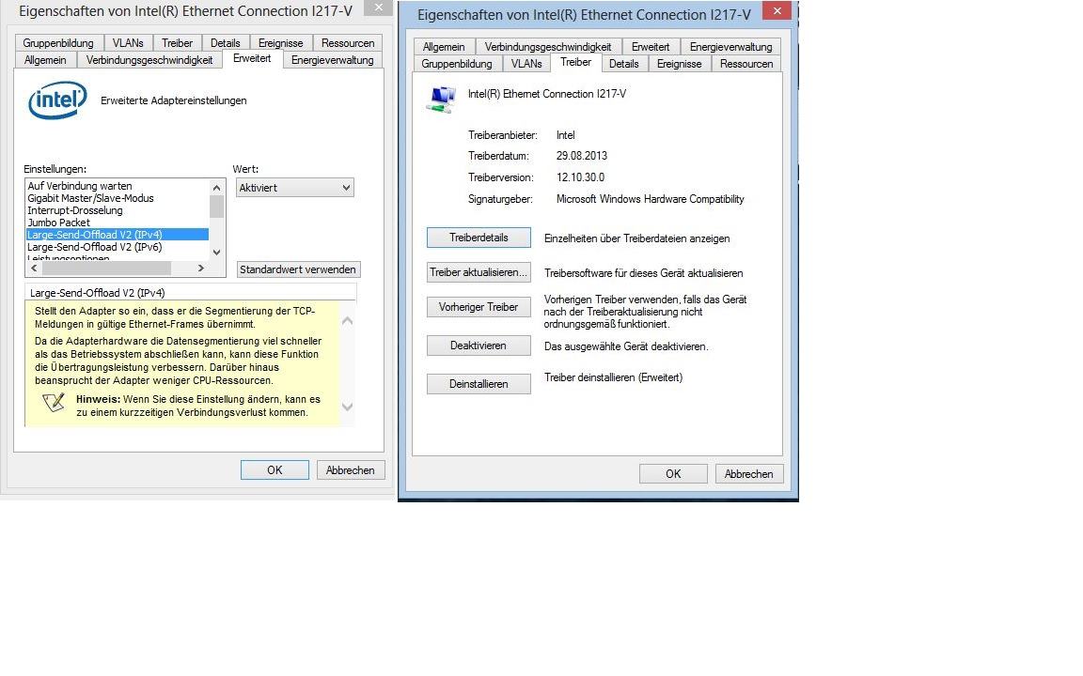
Task: Open Ressourcen tab in left window
Action: tap(348, 43)
